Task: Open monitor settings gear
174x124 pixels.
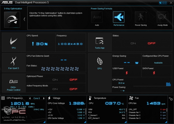Action: coord(171,99)
